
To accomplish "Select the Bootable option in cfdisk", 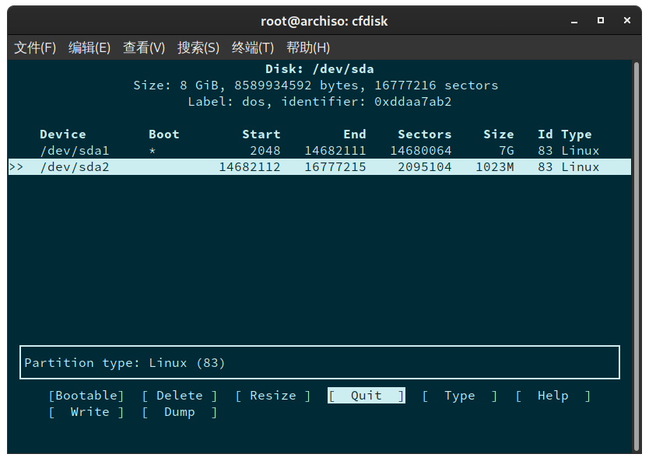I will click(x=86, y=396).
